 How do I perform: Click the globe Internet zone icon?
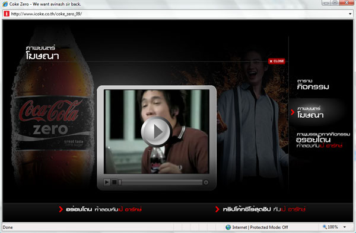(x=228, y=227)
